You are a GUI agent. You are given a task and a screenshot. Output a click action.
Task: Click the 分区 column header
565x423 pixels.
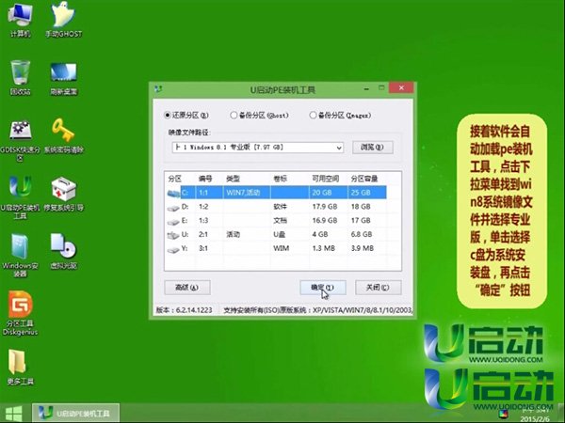175,179
